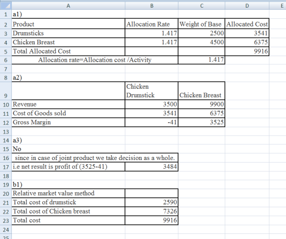
Task: Click the 'Product' header cell
Action: pos(68,24)
